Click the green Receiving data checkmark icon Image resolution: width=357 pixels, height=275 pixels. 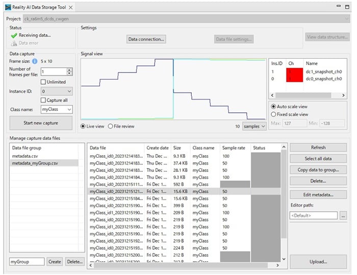coord(14,36)
